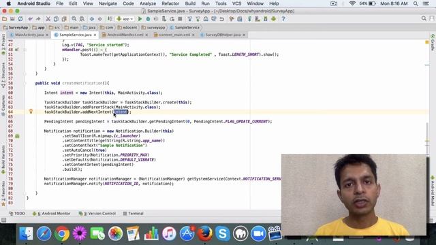Click the Save All toolbar icon

click(x=12, y=19)
